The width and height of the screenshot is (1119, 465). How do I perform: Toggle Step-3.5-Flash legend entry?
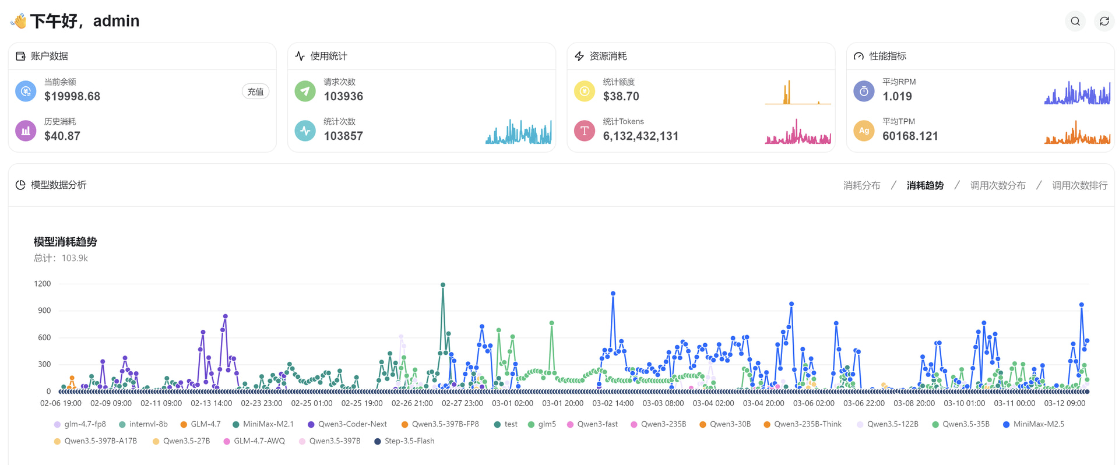pos(404,441)
